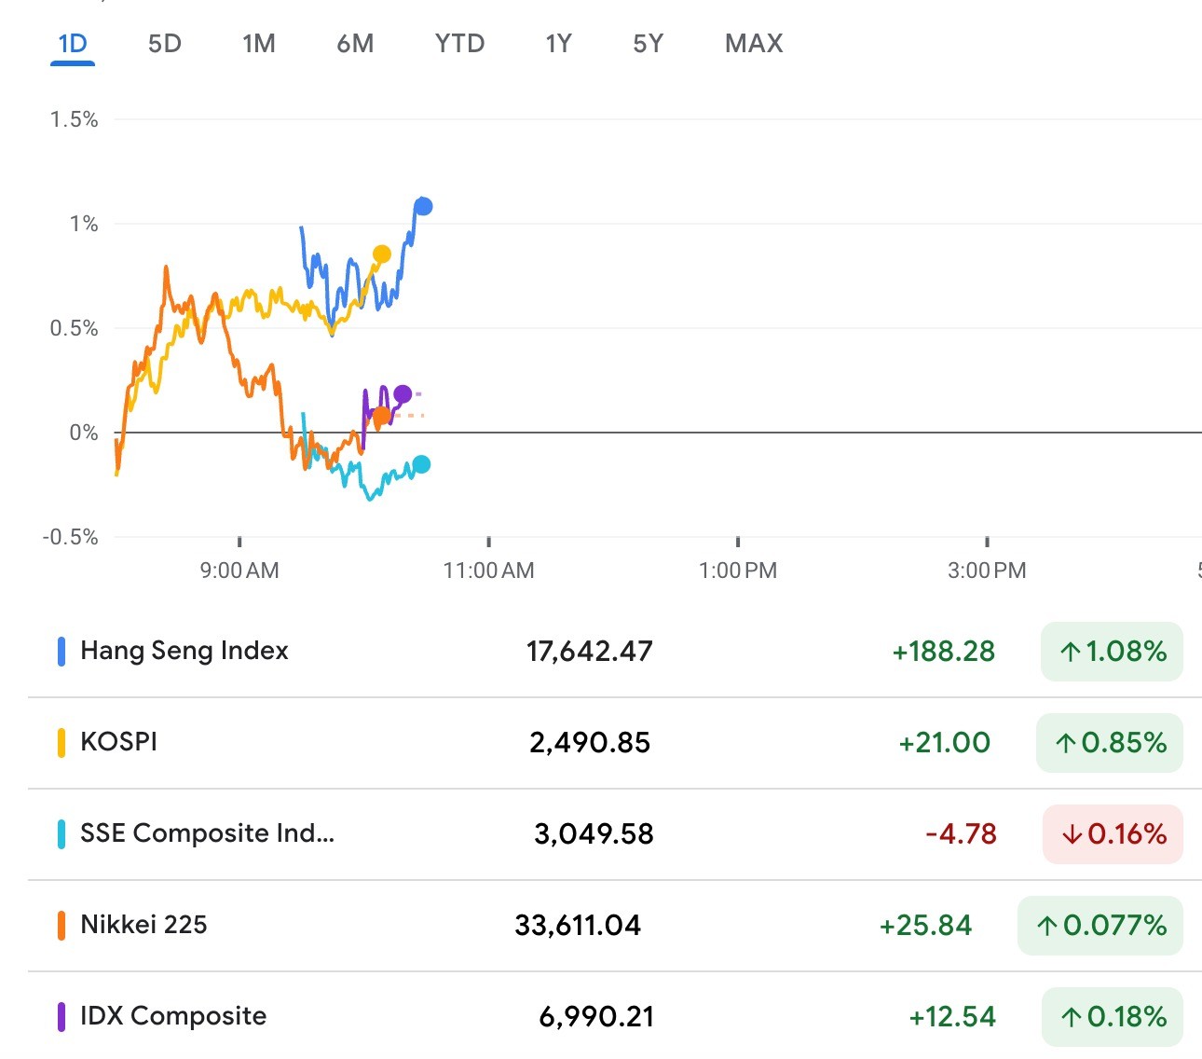
Task: Click the yellow KOSPI color marker
Action: pyautogui.click(x=61, y=742)
